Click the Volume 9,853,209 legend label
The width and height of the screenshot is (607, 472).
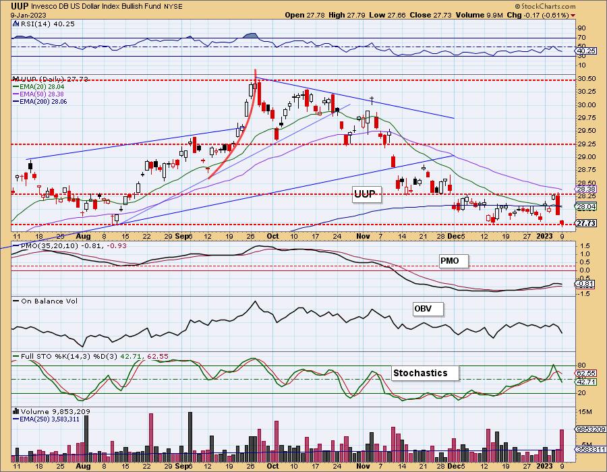[x=55, y=411]
